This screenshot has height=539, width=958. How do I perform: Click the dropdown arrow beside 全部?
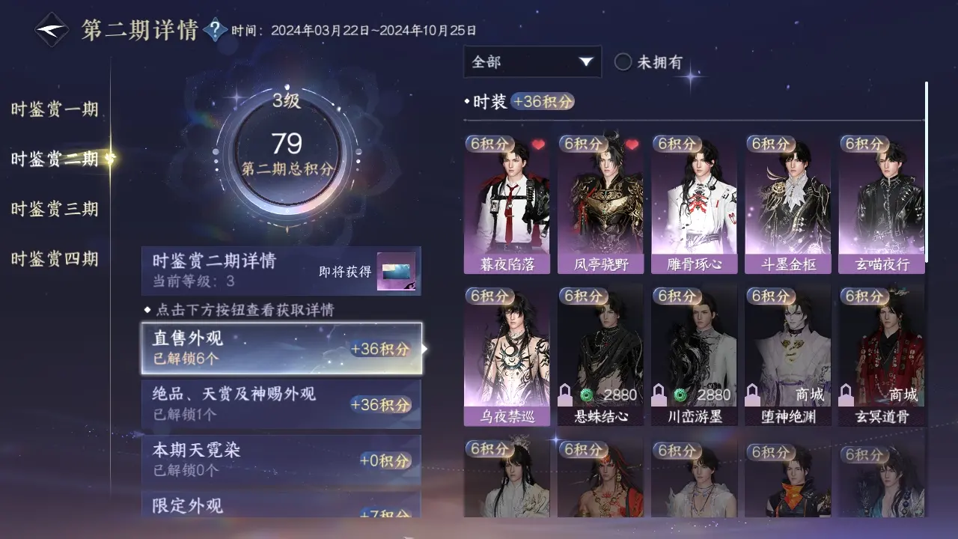click(586, 62)
